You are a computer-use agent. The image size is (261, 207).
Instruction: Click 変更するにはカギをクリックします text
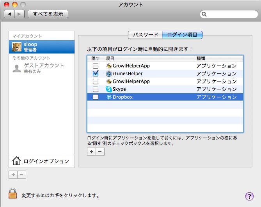(x=60, y=195)
